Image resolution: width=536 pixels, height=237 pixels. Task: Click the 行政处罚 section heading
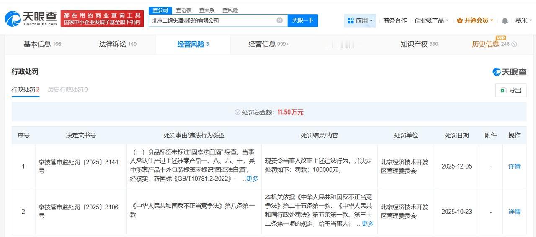(x=25, y=72)
